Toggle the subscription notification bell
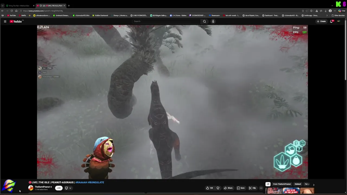 pos(66,188)
